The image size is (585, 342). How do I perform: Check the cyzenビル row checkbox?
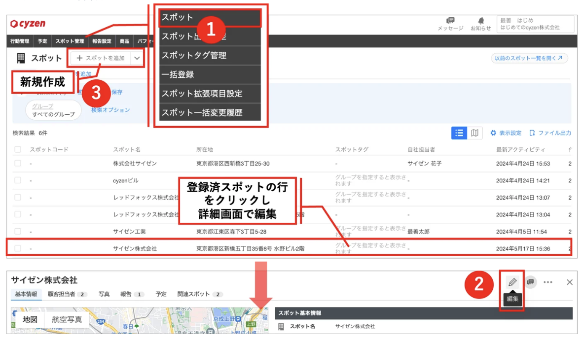(18, 180)
